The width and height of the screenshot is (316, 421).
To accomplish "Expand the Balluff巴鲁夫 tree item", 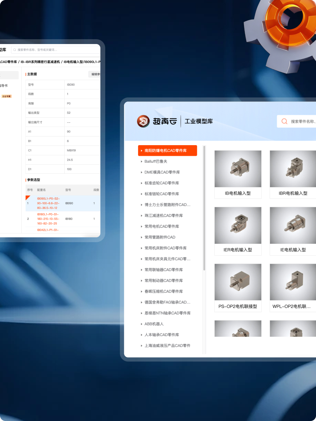I will point(141,161).
